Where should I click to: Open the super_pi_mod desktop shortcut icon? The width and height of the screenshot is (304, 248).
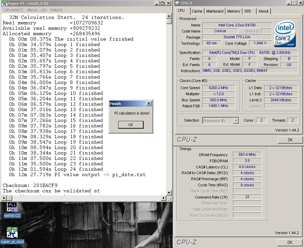point(12,232)
